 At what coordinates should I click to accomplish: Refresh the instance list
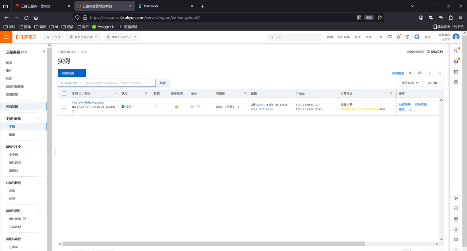click(x=440, y=73)
